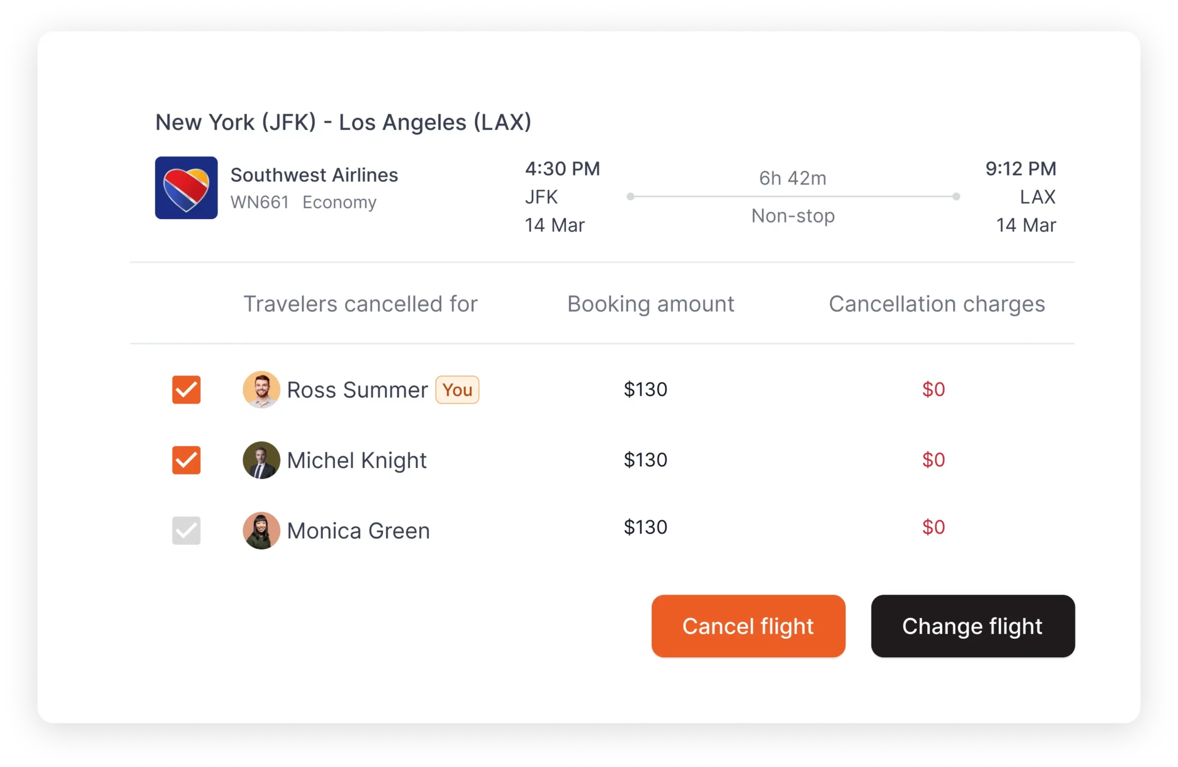Click the departure dot on flight timeline

click(631, 196)
